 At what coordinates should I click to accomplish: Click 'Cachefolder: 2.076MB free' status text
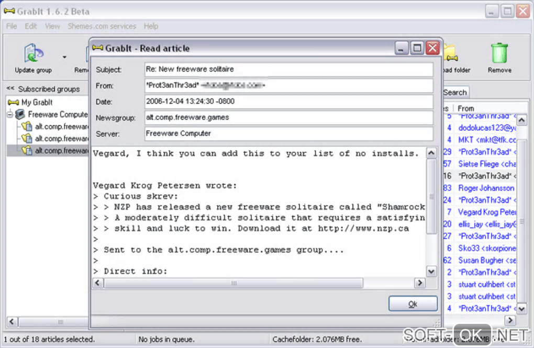tap(317, 340)
